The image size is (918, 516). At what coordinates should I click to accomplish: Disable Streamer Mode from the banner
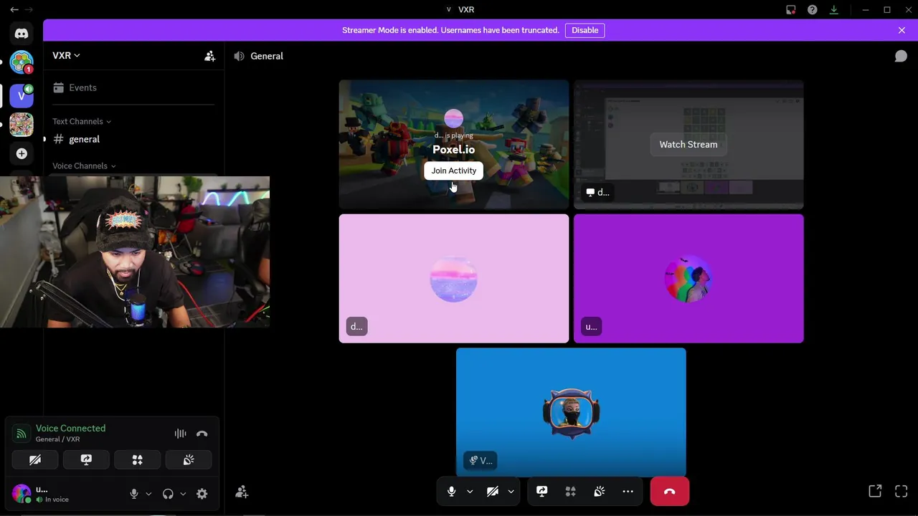pyautogui.click(x=585, y=30)
